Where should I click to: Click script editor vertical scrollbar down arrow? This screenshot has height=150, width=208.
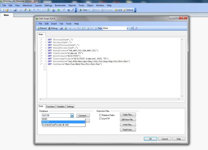pos(182,96)
